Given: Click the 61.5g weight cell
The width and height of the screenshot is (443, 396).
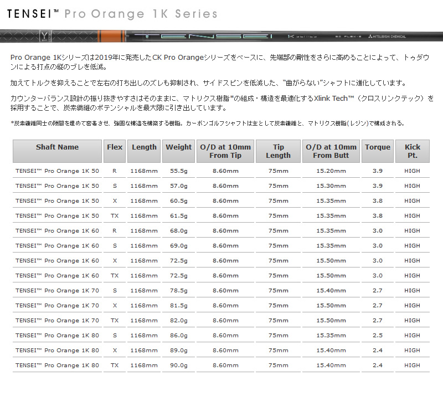Looking at the screenshot, I should [178, 216].
